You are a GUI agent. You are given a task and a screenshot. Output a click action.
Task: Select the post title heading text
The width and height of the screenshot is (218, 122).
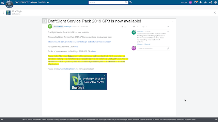pyautogui.click(x=94, y=21)
